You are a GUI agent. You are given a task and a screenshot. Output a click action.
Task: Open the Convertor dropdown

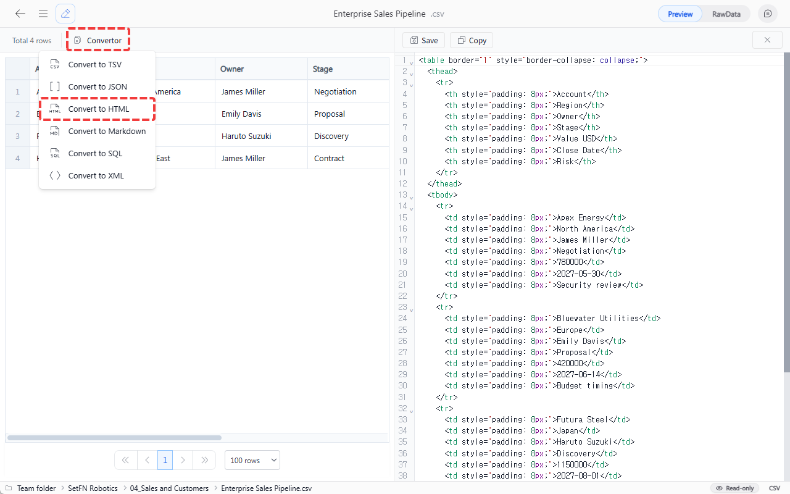(98, 40)
